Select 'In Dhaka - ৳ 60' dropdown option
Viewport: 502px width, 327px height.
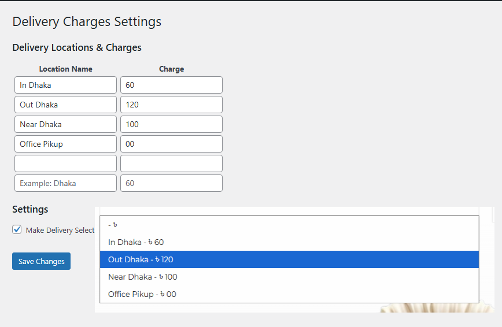(289, 242)
